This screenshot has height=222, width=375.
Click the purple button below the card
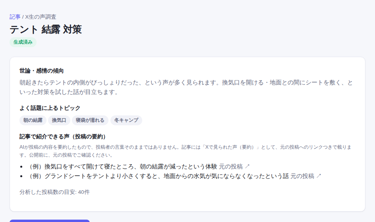click(50, 221)
